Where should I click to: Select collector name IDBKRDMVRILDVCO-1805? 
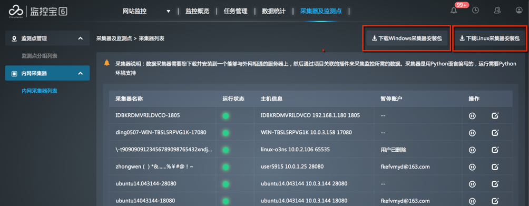[x=148, y=115]
